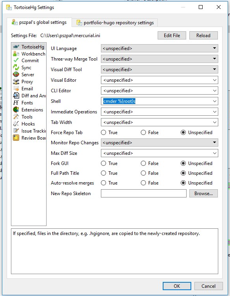Click Browse for New Repo Skeleton
Screen dimensions: 230x296
pyautogui.click(x=203, y=194)
